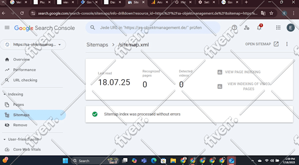Click 'Sitemap index was processed without errors' message
299x165 pixels.
click(142, 114)
